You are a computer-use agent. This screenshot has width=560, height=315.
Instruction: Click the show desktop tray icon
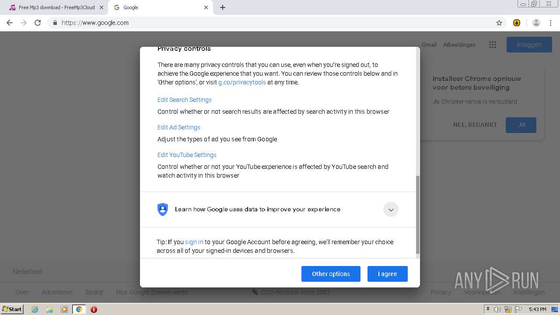pyautogui.click(x=554, y=309)
